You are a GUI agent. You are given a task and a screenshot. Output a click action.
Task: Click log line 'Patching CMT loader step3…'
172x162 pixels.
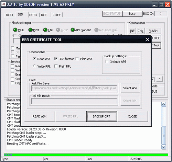26,136
